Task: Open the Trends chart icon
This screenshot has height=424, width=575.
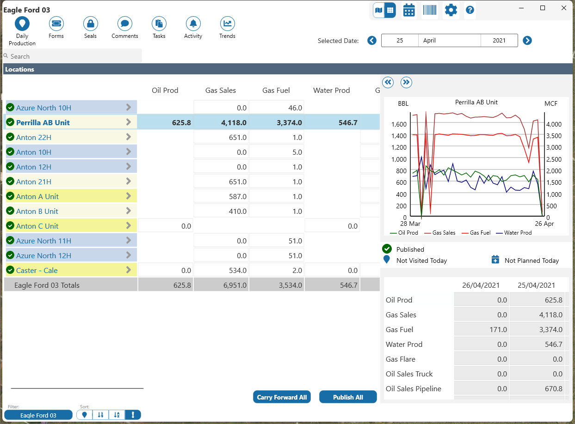Action: pos(227,24)
